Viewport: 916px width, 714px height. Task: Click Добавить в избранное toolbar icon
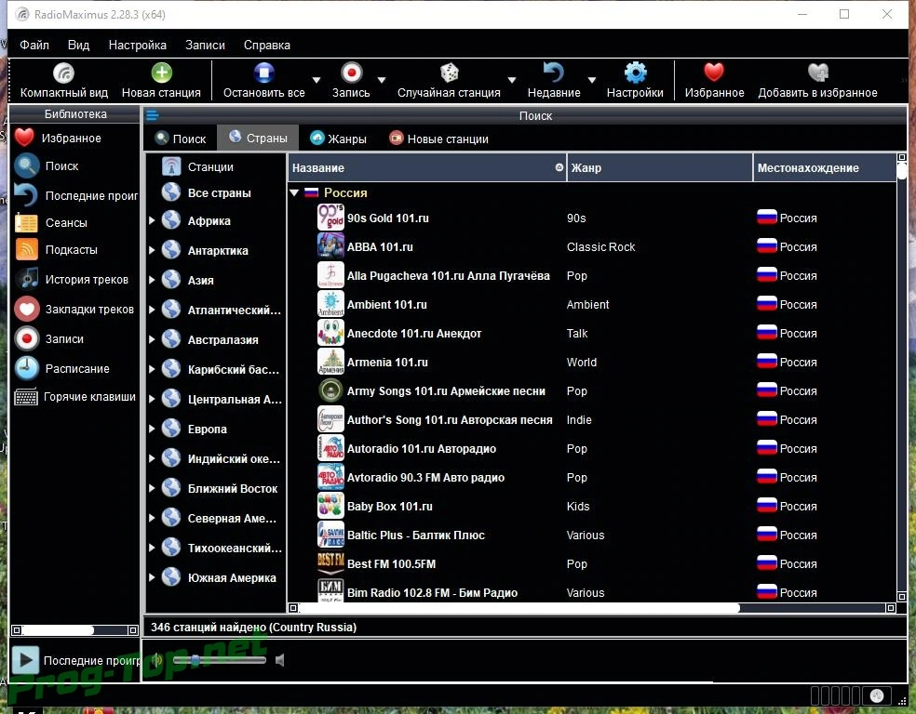pos(818,81)
